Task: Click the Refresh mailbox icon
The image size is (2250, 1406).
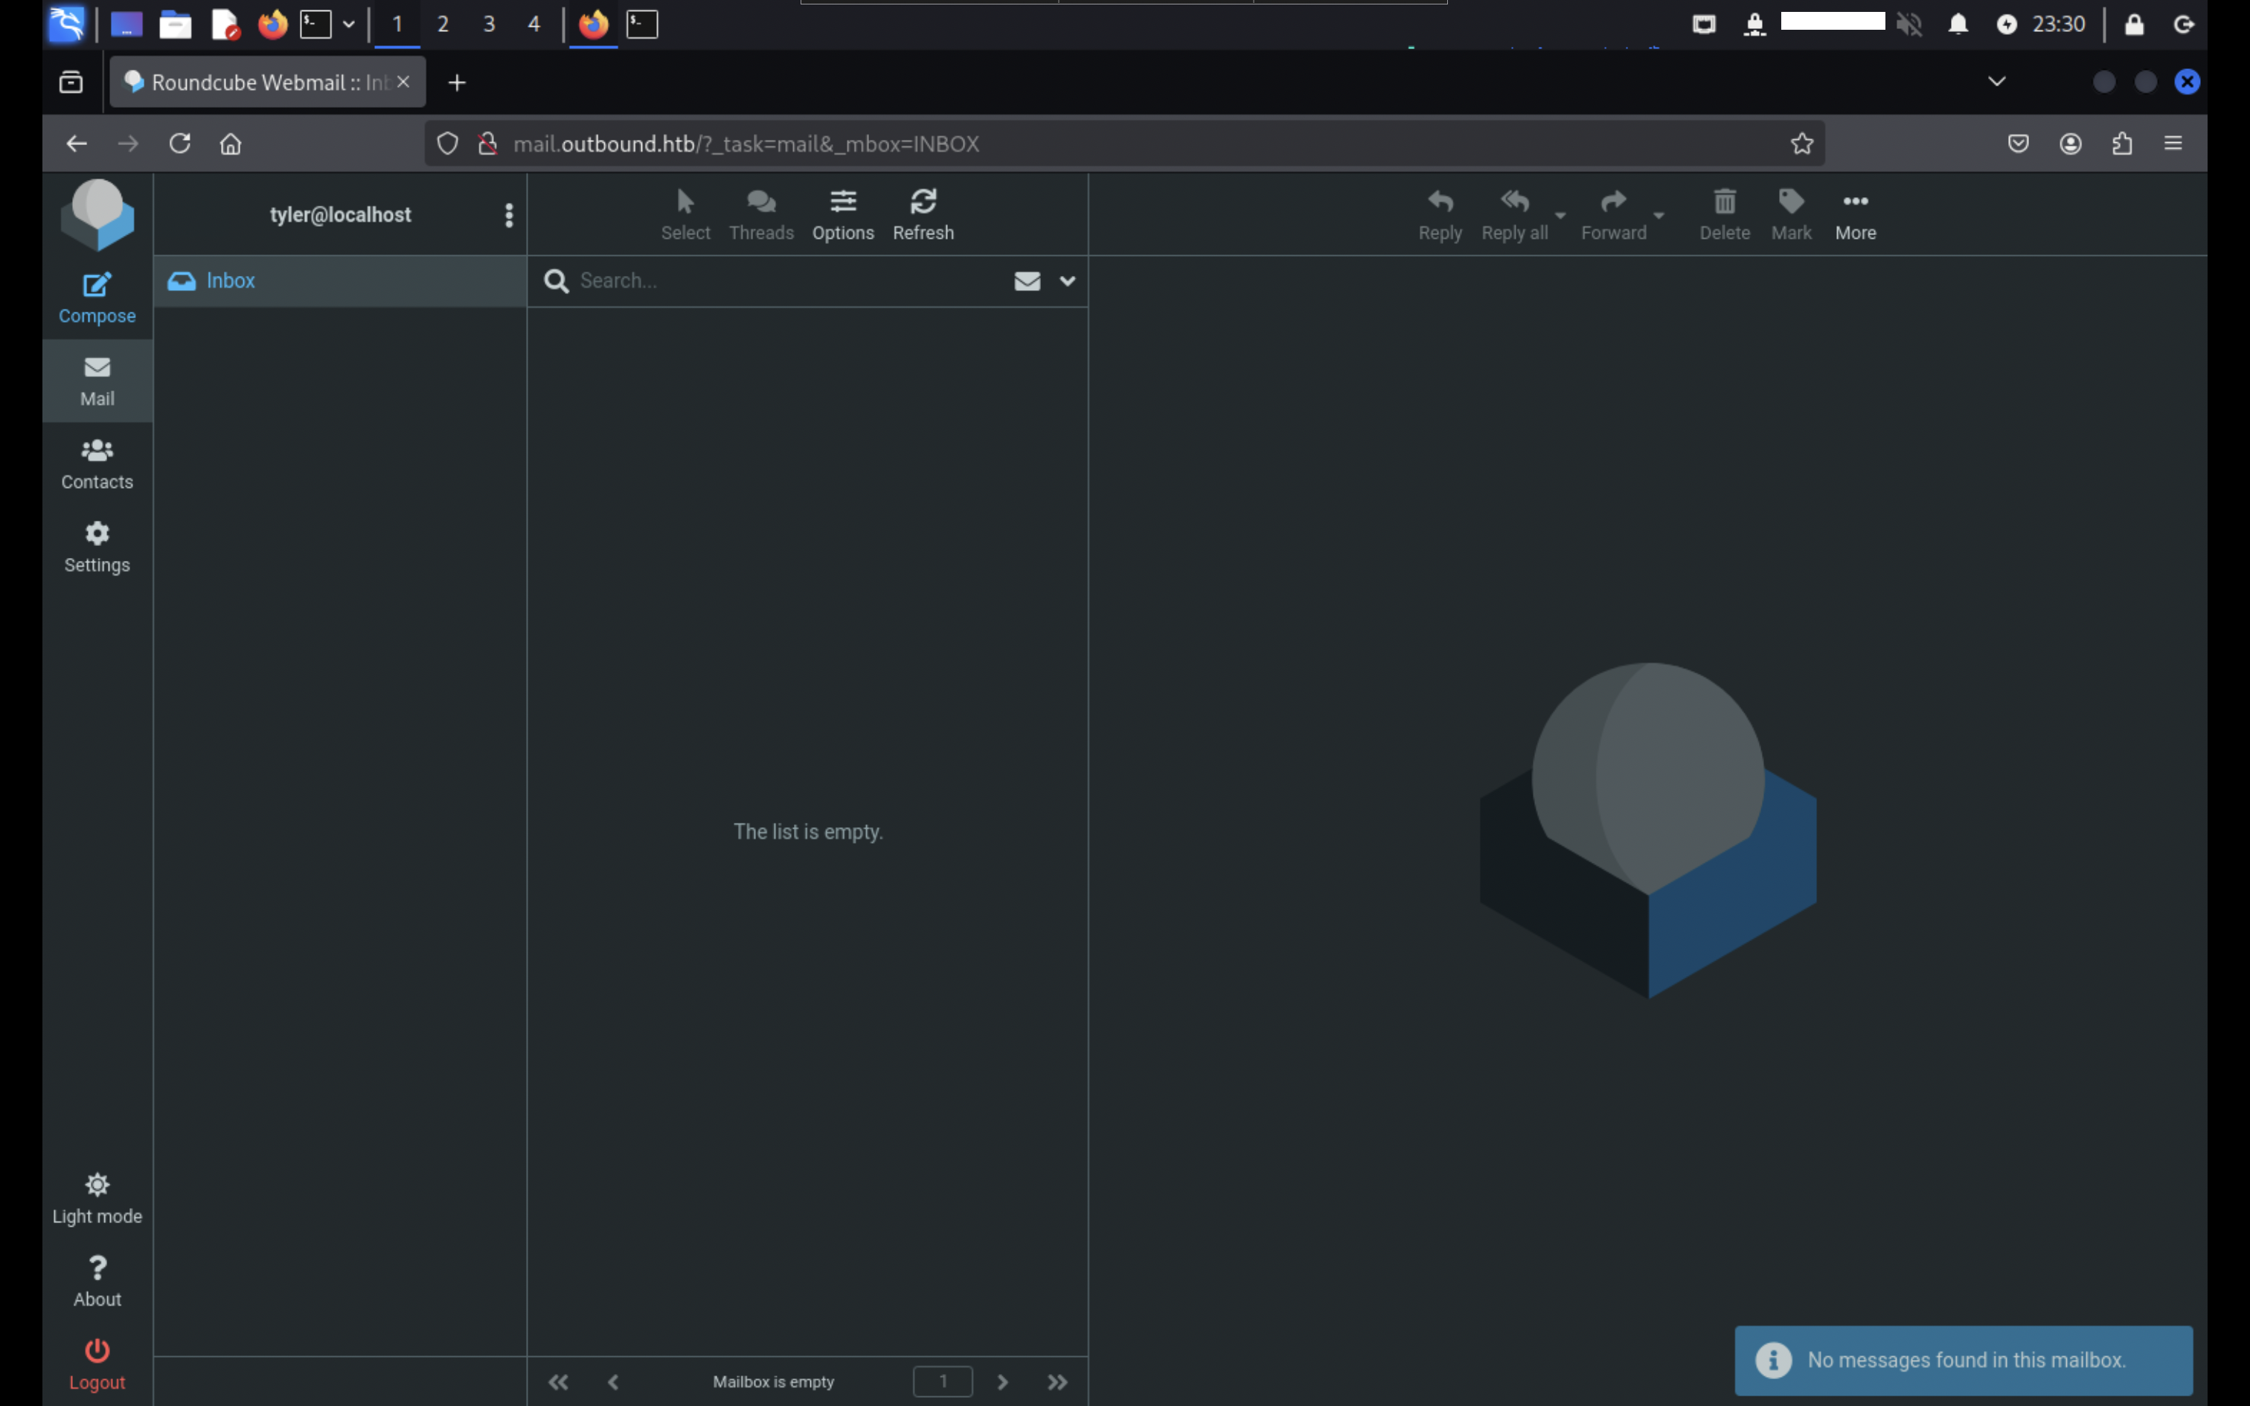Action: click(923, 202)
